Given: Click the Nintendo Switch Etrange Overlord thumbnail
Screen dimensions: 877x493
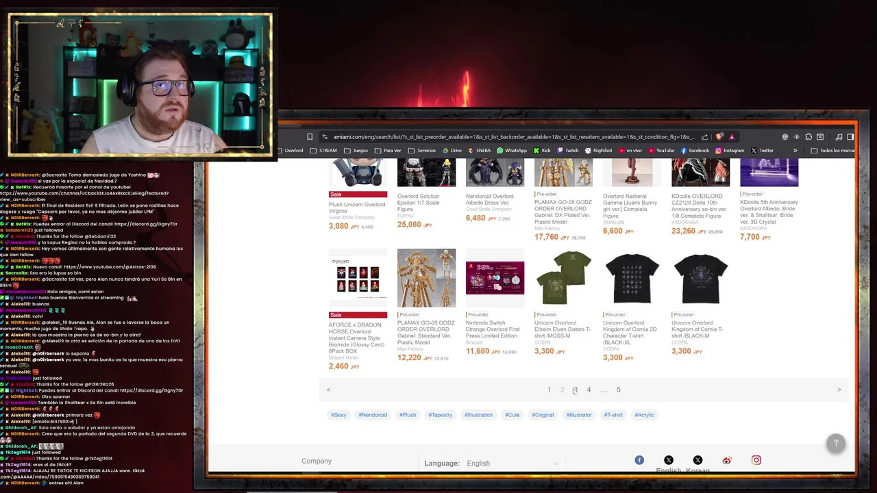Looking at the screenshot, I should [x=495, y=278].
